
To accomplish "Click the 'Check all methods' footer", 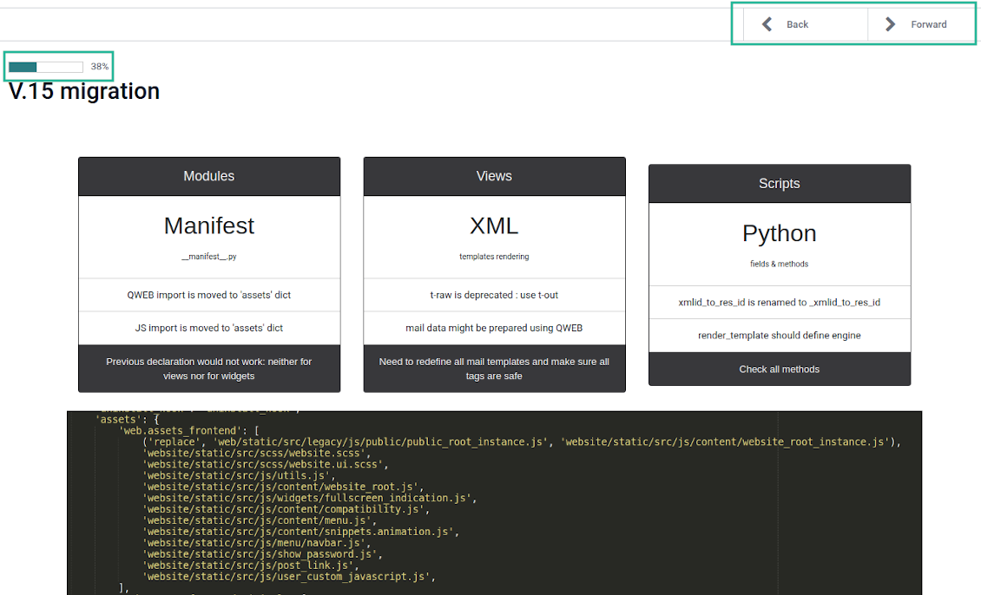I will [x=780, y=369].
